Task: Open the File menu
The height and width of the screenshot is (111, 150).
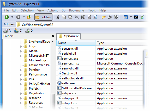Action: click(6, 10)
